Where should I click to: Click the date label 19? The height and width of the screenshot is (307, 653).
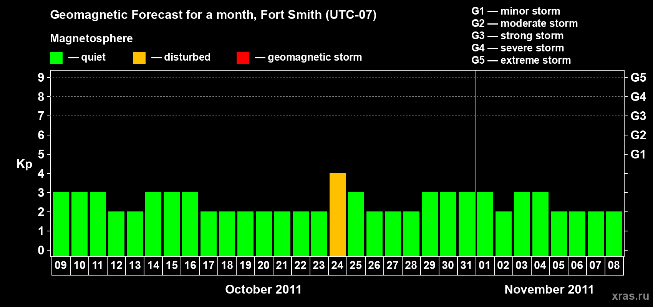[x=245, y=265]
